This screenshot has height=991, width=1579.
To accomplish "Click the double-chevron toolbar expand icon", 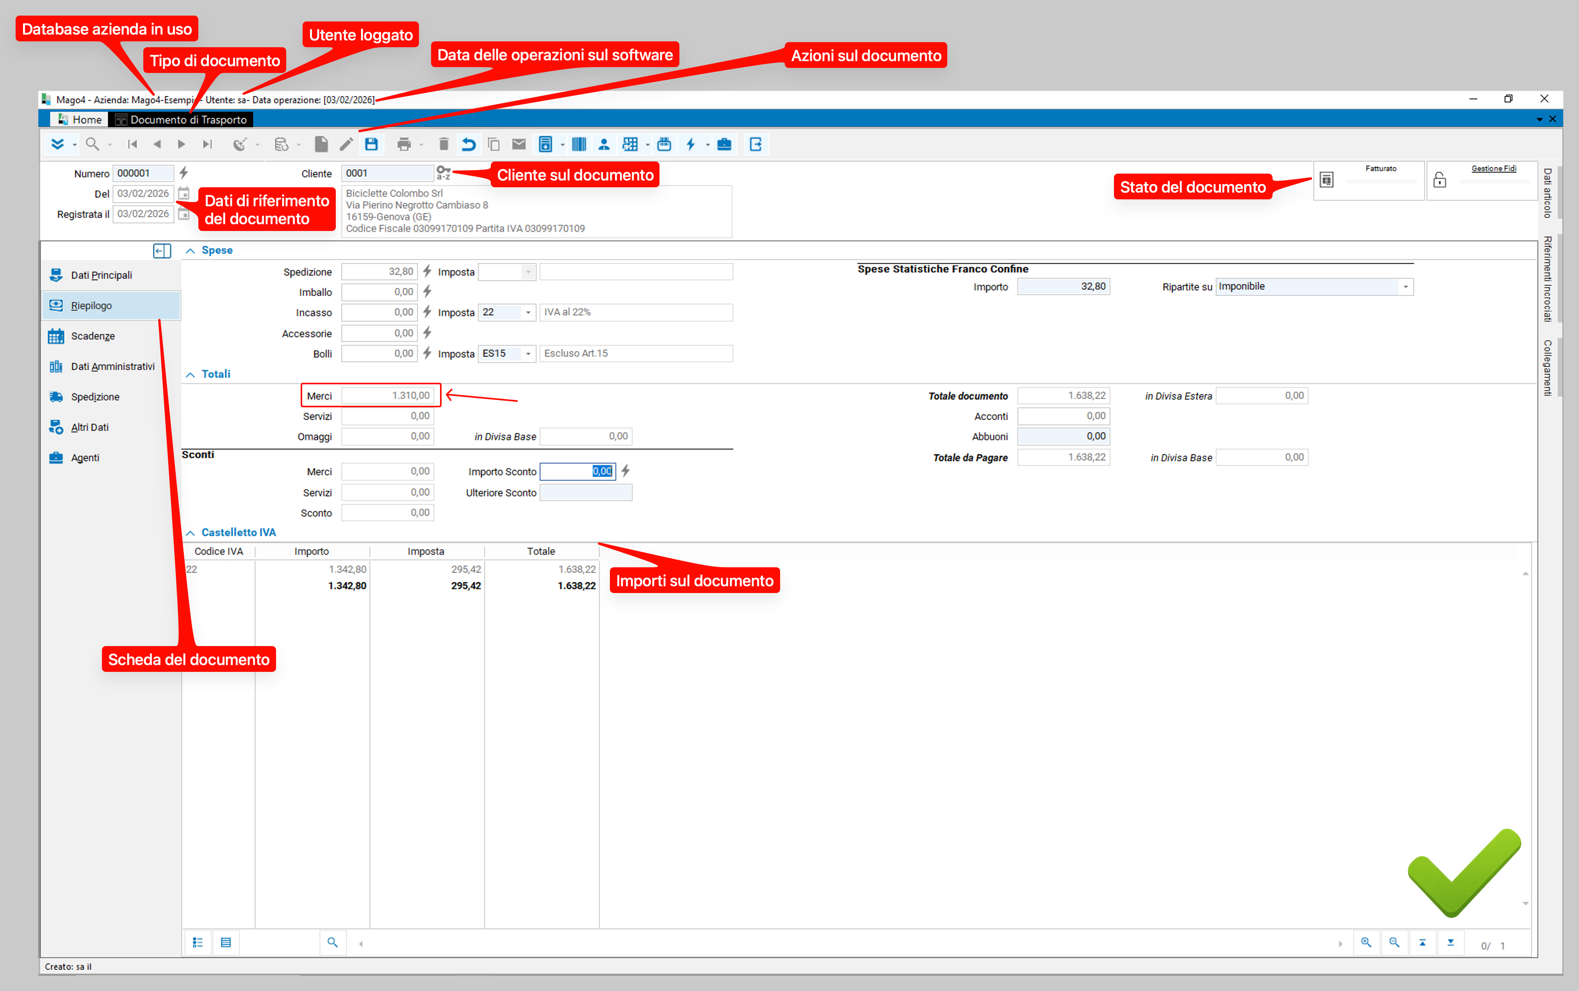I will (58, 144).
